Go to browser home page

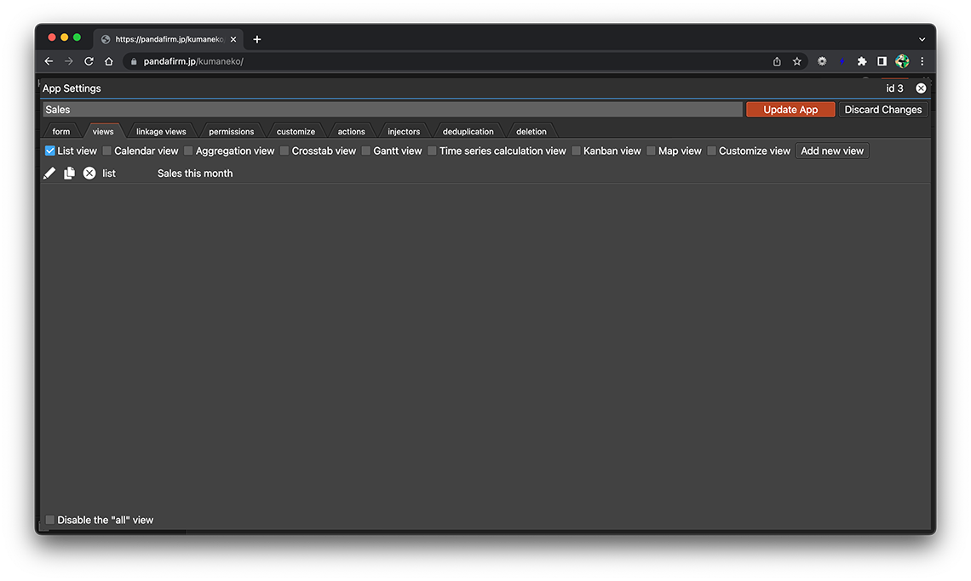(109, 61)
